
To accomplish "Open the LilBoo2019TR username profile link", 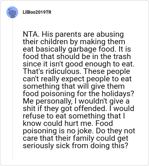I will tap(37, 12).
